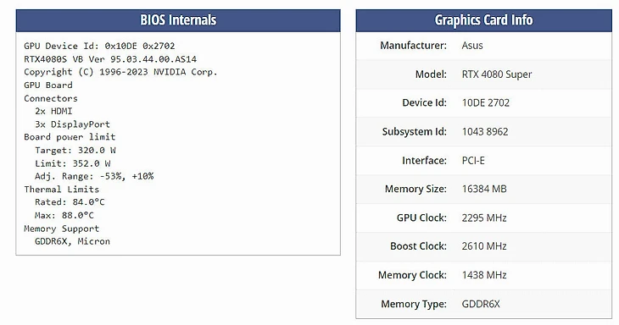The image size is (619, 325).
Task: Click the Model value RTX 4080 Super
Action: pyautogui.click(x=497, y=74)
